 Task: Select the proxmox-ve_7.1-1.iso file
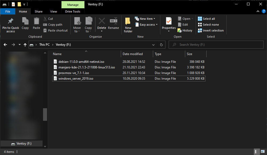[73, 73]
